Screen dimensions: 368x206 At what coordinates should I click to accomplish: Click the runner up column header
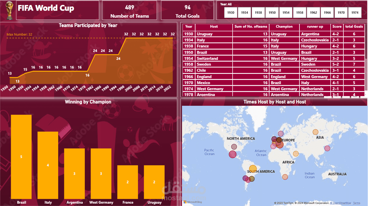coord(315,27)
